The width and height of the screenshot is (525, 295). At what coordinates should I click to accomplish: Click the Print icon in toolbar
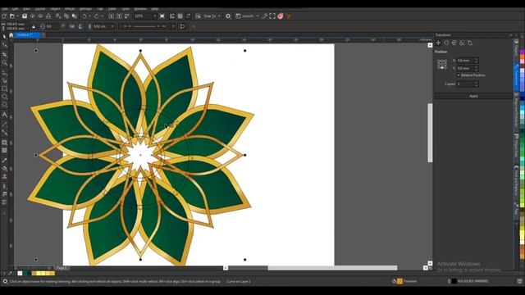point(48,16)
